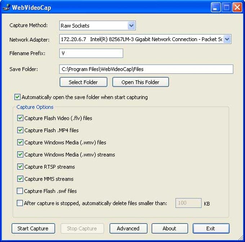Click the Network Adapter label text

30,40
